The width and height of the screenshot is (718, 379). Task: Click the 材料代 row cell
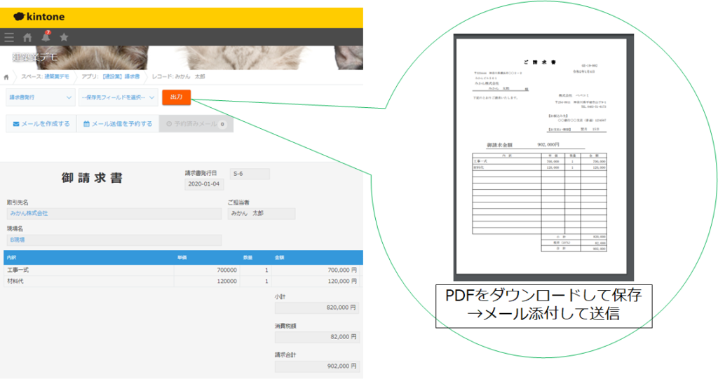click(x=89, y=281)
